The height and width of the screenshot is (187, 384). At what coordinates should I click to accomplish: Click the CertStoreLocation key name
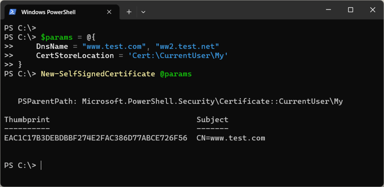point(75,56)
